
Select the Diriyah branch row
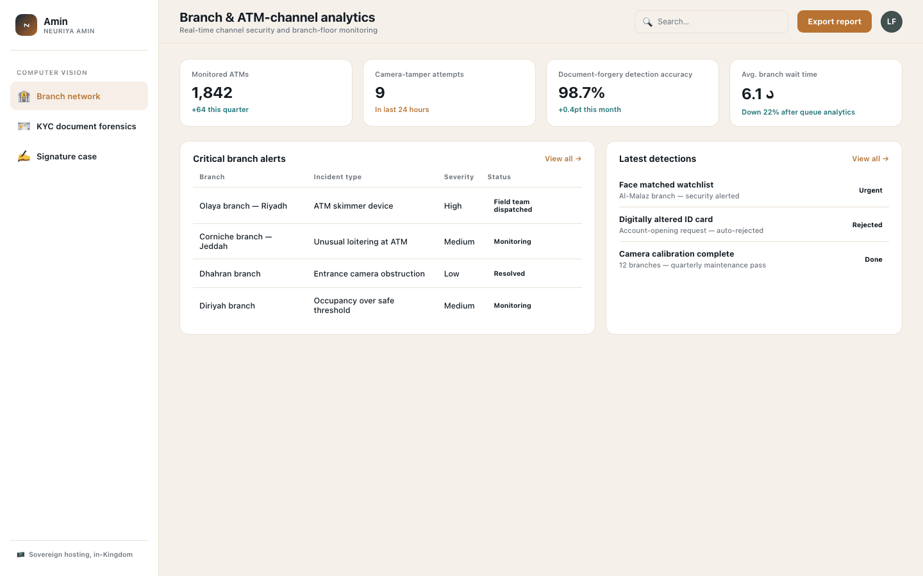point(387,305)
